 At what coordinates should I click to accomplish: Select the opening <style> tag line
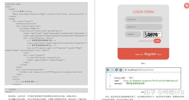pyautogui.click(x=16, y=79)
